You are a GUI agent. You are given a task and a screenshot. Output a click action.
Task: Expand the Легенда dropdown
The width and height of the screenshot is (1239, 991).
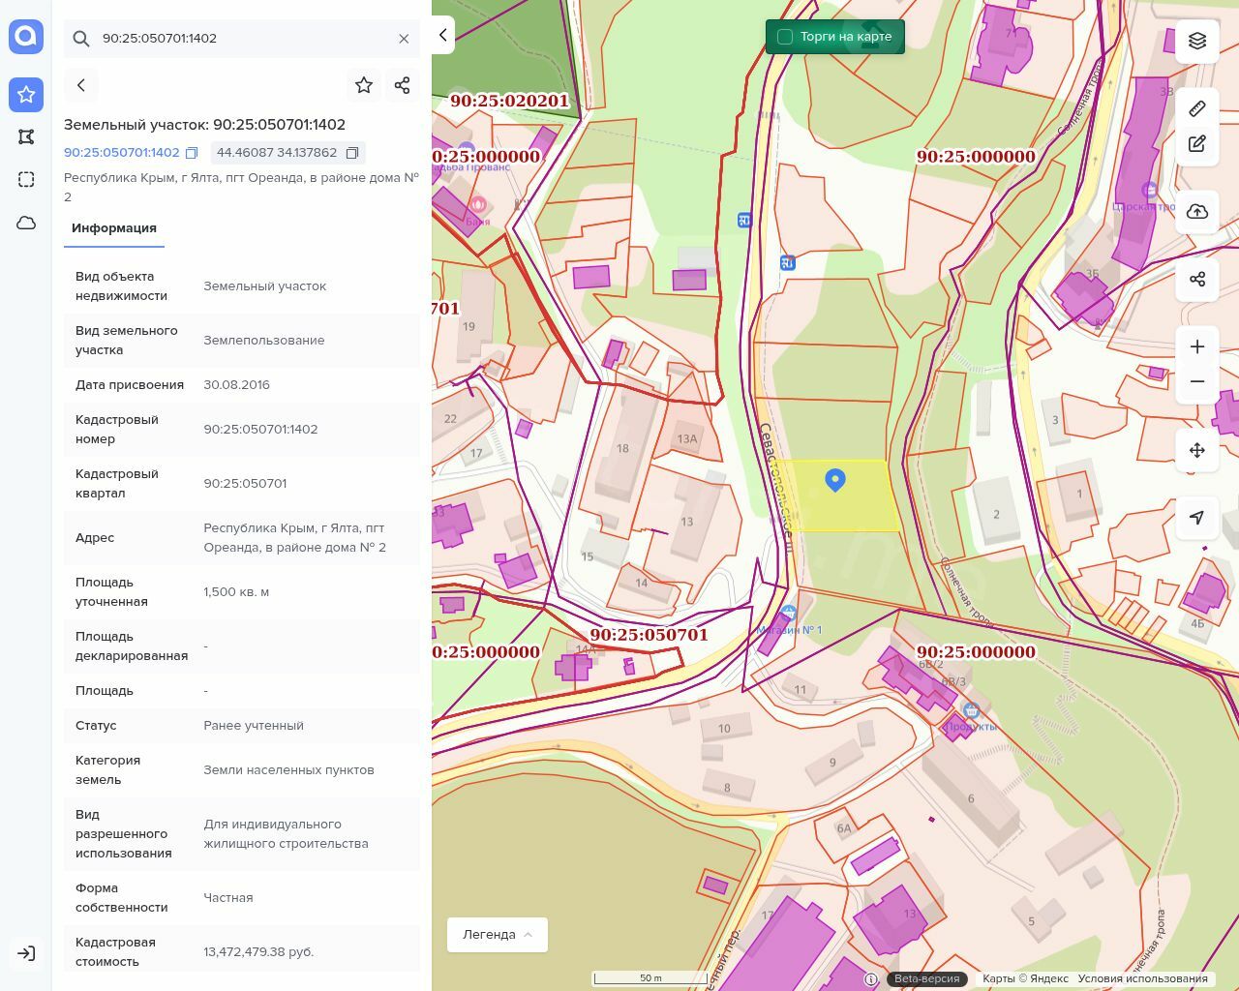(498, 935)
